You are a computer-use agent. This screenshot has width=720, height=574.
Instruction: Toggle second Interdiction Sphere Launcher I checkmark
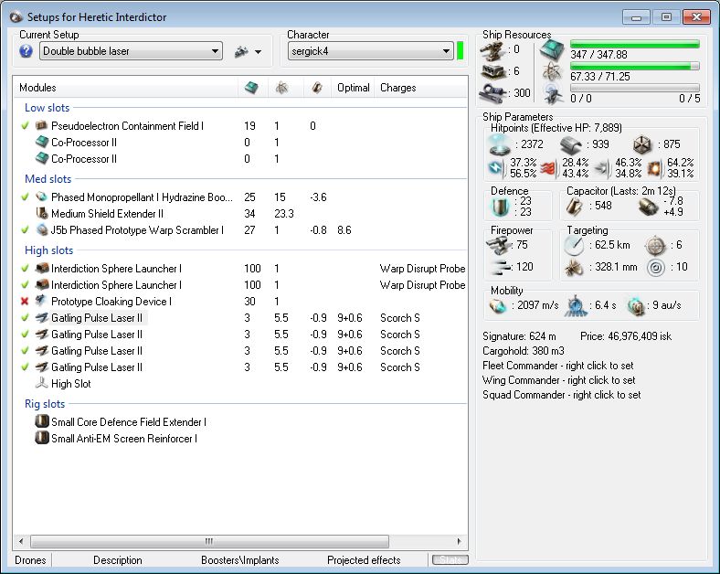click(x=26, y=284)
